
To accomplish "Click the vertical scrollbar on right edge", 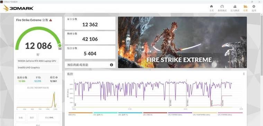I will point(262,45).
